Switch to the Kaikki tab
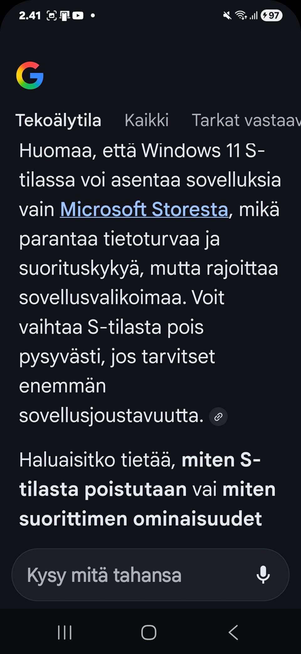This screenshot has width=301, height=654. 147,120
